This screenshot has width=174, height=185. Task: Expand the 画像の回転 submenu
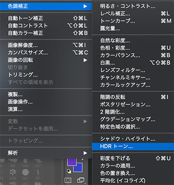pyautogui.click(x=46, y=60)
